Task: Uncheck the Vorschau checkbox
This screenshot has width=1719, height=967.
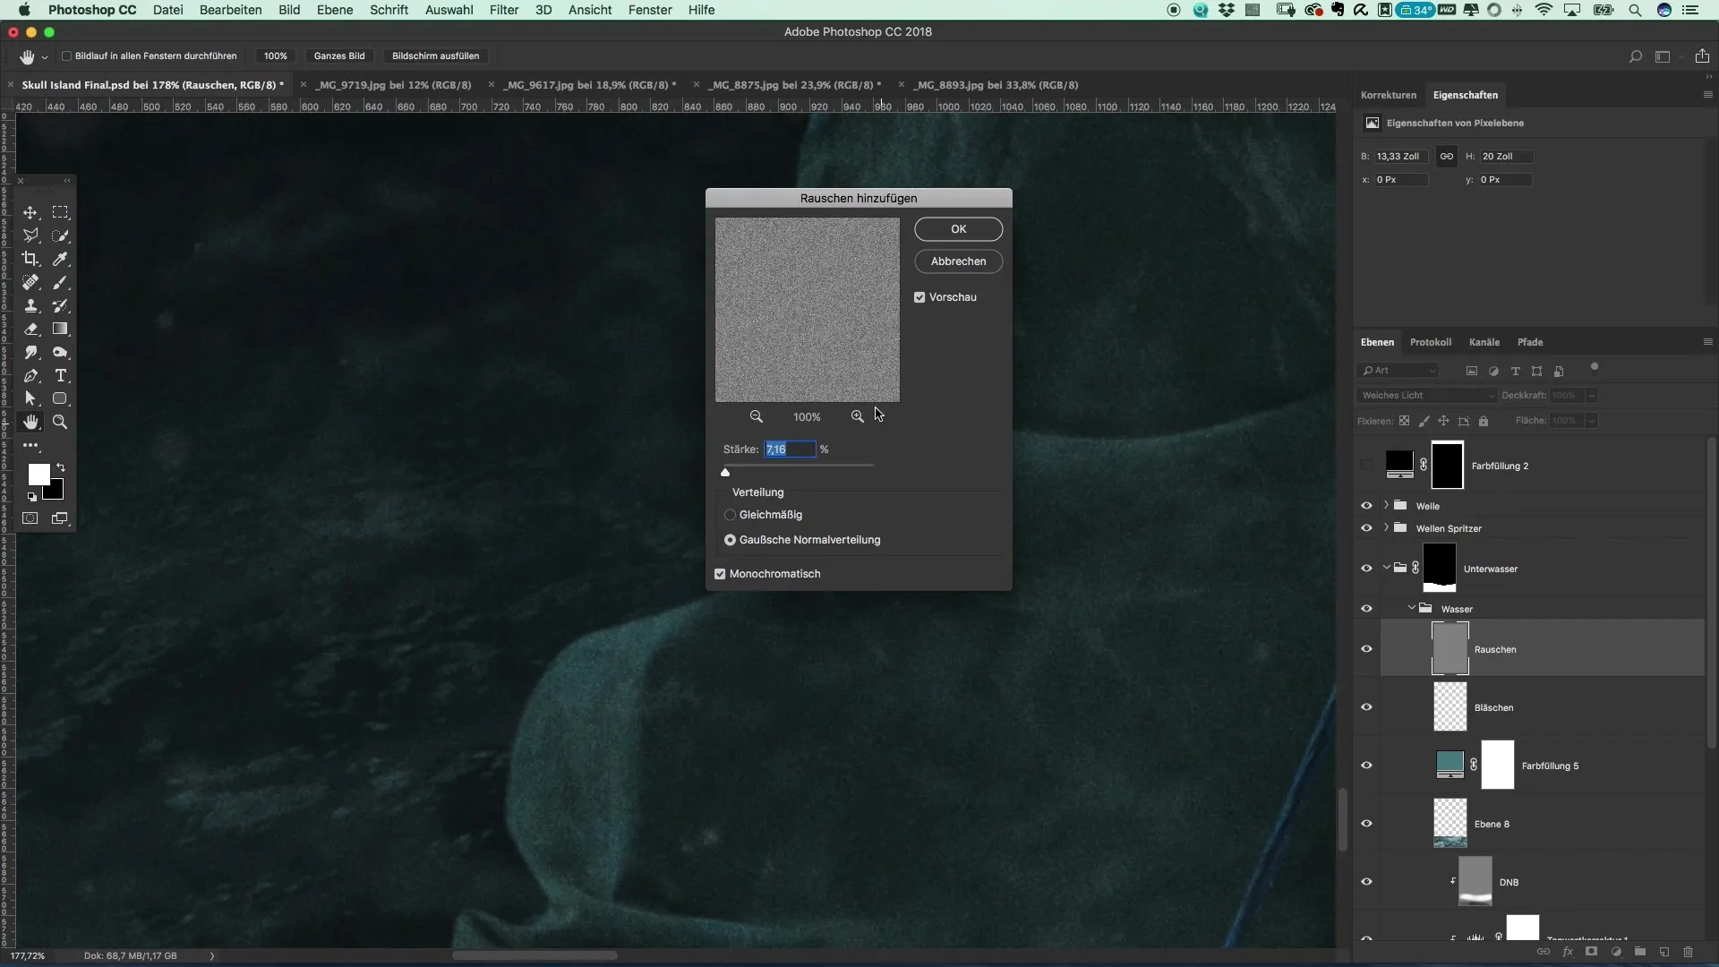Action: 919,297
